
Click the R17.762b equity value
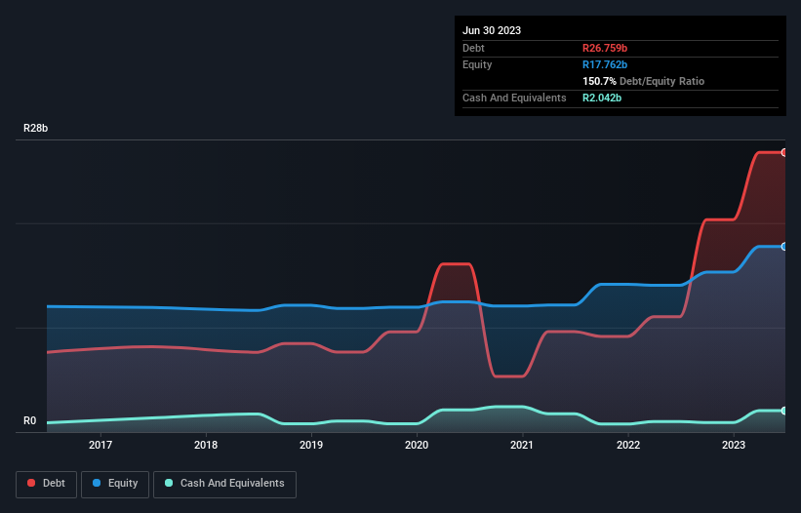[605, 64]
